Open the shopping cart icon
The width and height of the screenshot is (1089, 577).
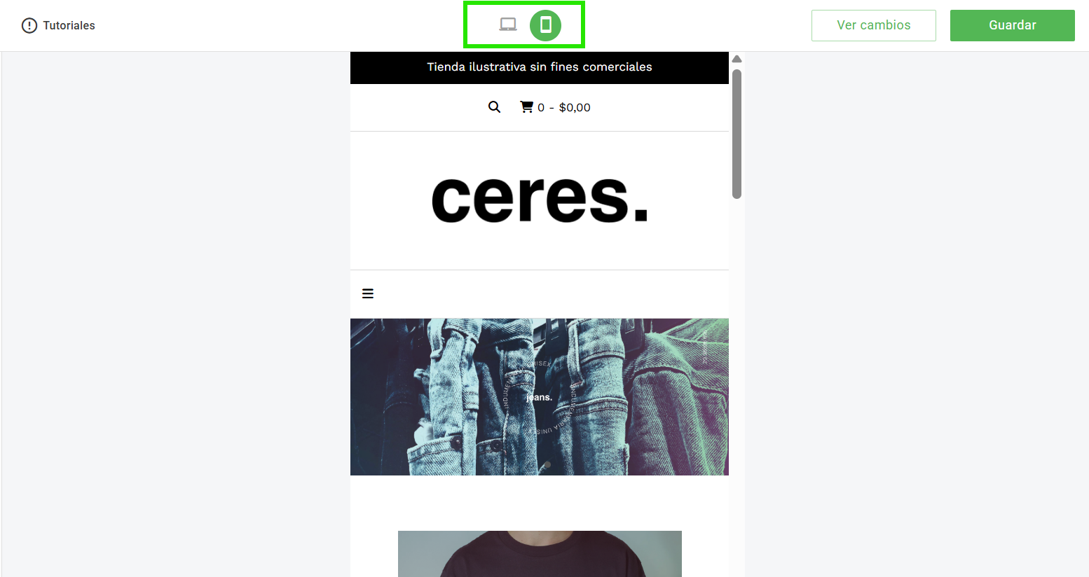(x=526, y=107)
